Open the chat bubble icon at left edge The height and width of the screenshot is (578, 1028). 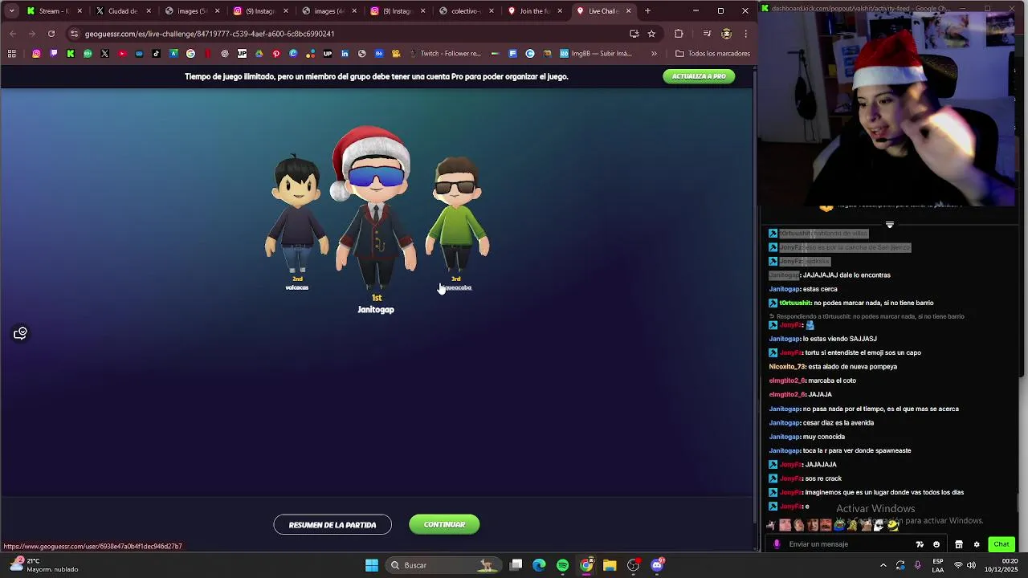coord(20,333)
